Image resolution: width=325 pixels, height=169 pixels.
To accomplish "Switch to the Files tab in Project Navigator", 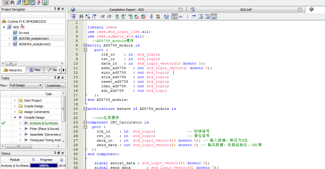I will click(35, 70).
